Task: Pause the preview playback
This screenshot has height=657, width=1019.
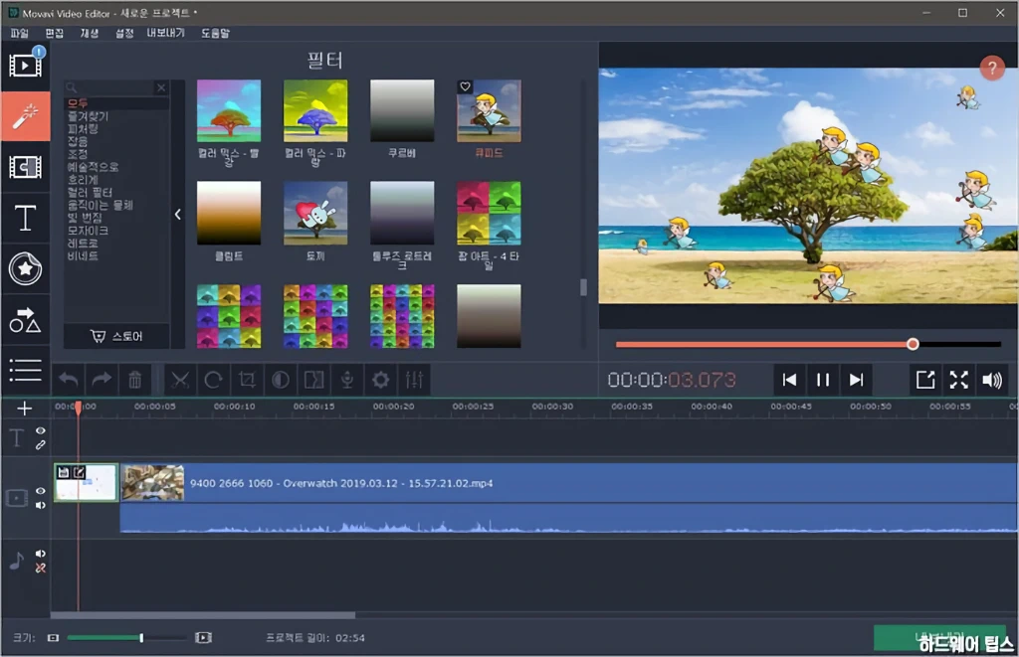Action: pyautogui.click(x=823, y=380)
